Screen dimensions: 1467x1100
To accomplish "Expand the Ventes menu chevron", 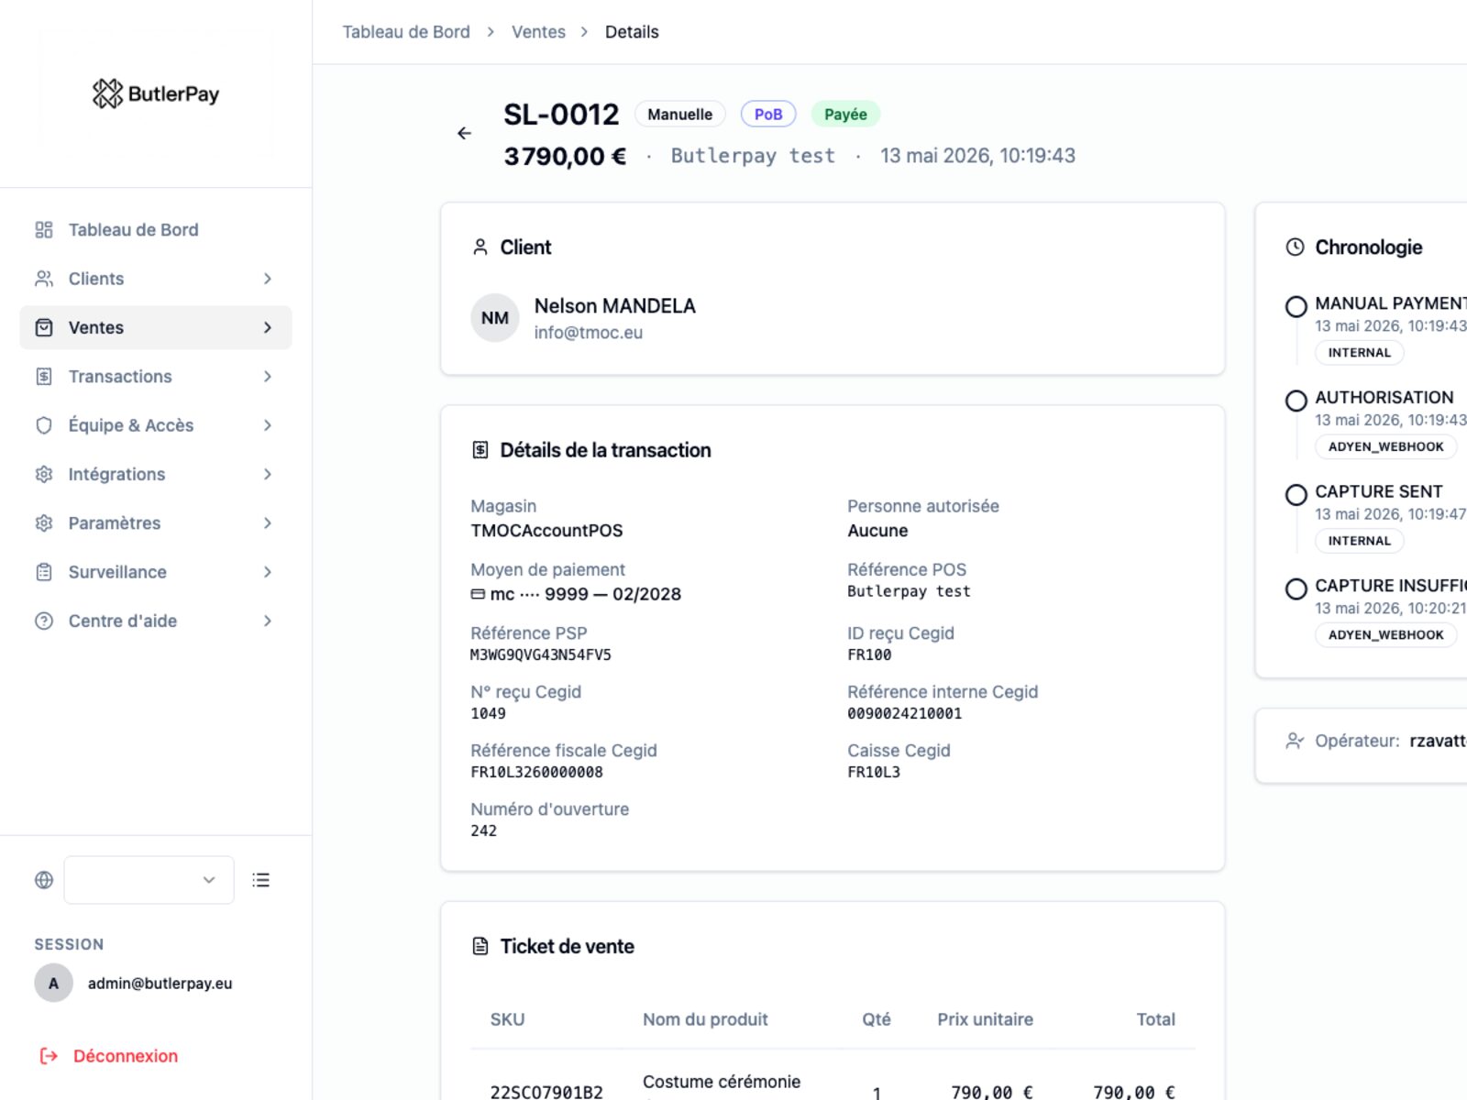I will coord(268,327).
